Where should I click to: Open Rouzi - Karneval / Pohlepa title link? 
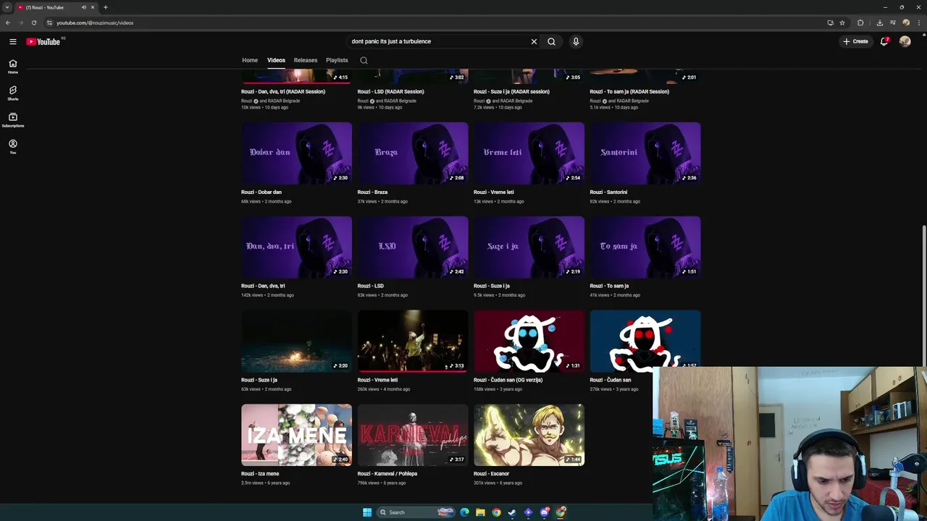tap(387, 474)
